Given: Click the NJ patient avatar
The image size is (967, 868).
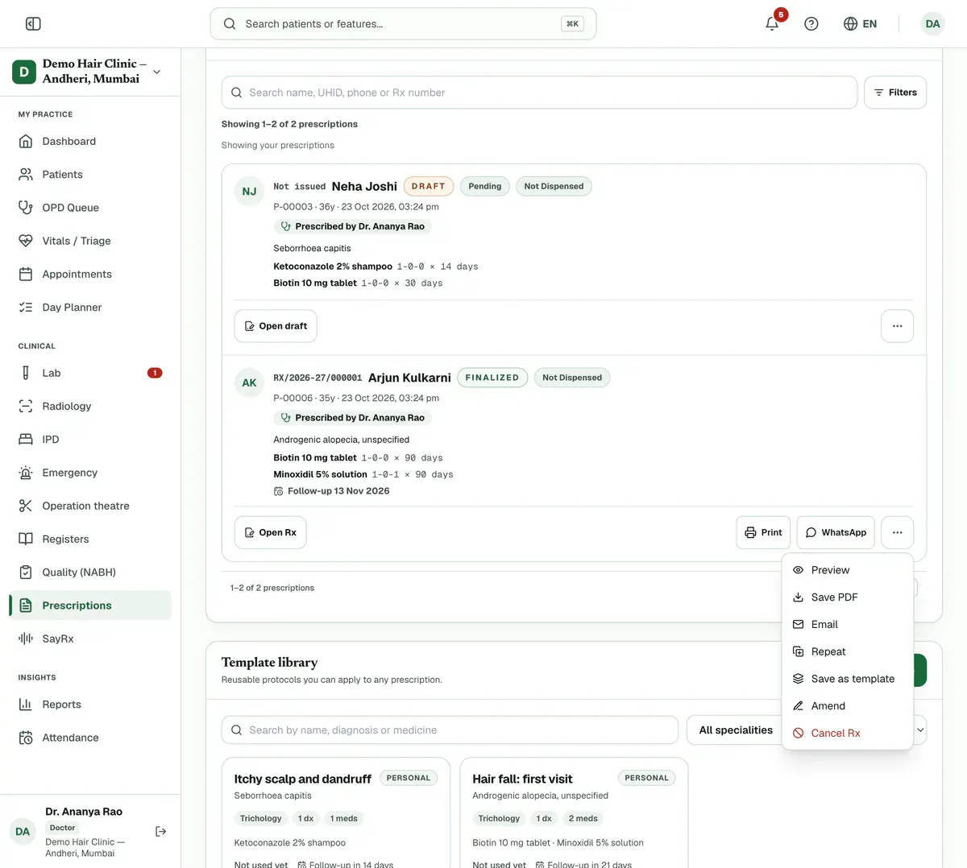Looking at the screenshot, I should (249, 192).
